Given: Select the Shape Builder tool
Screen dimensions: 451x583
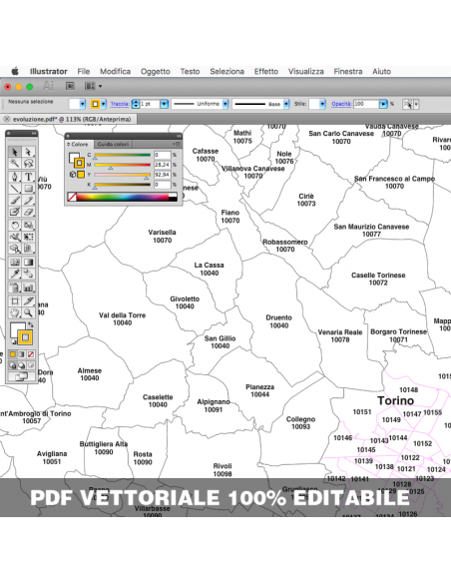Looking at the screenshot, I should (15, 248).
